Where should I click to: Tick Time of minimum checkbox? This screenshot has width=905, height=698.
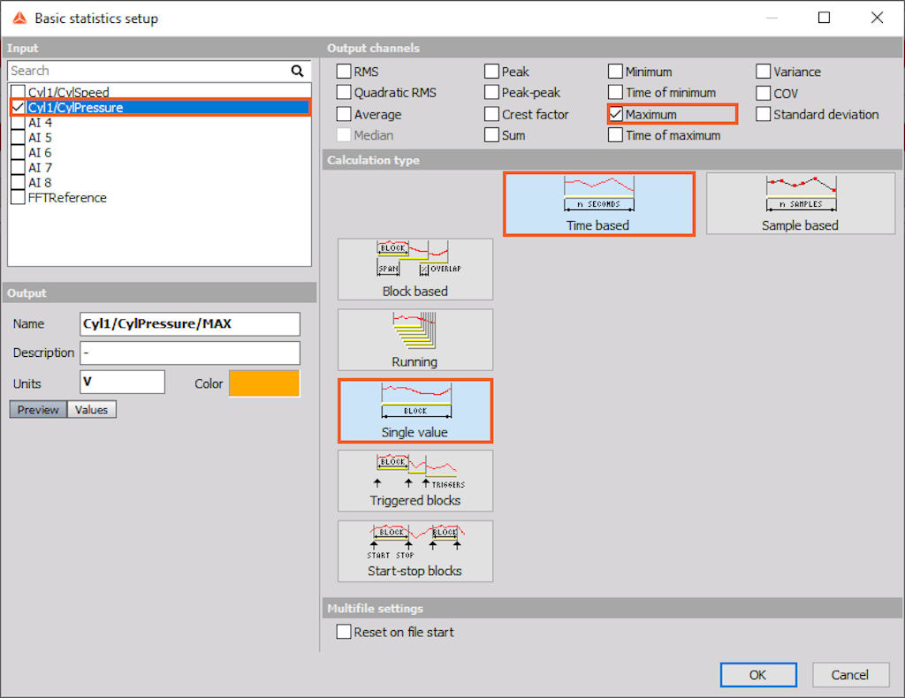coord(616,92)
